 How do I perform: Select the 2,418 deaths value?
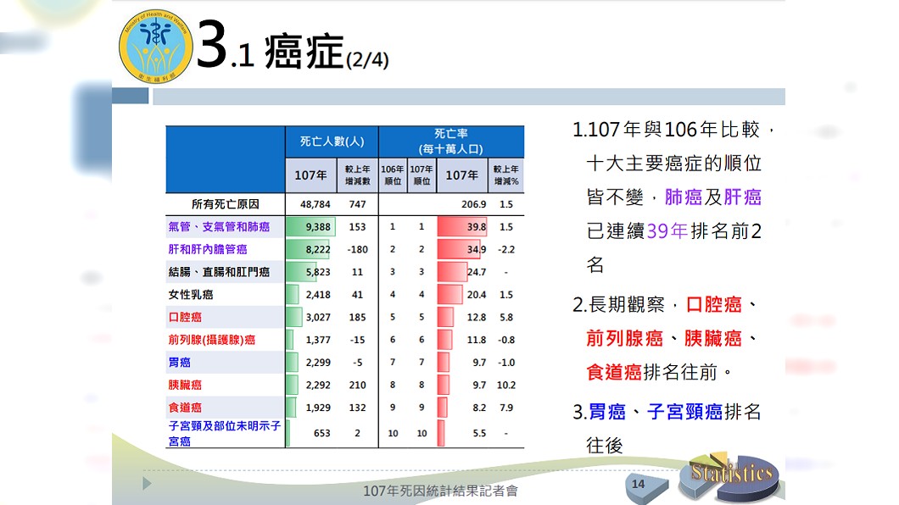(x=318, y=295)
